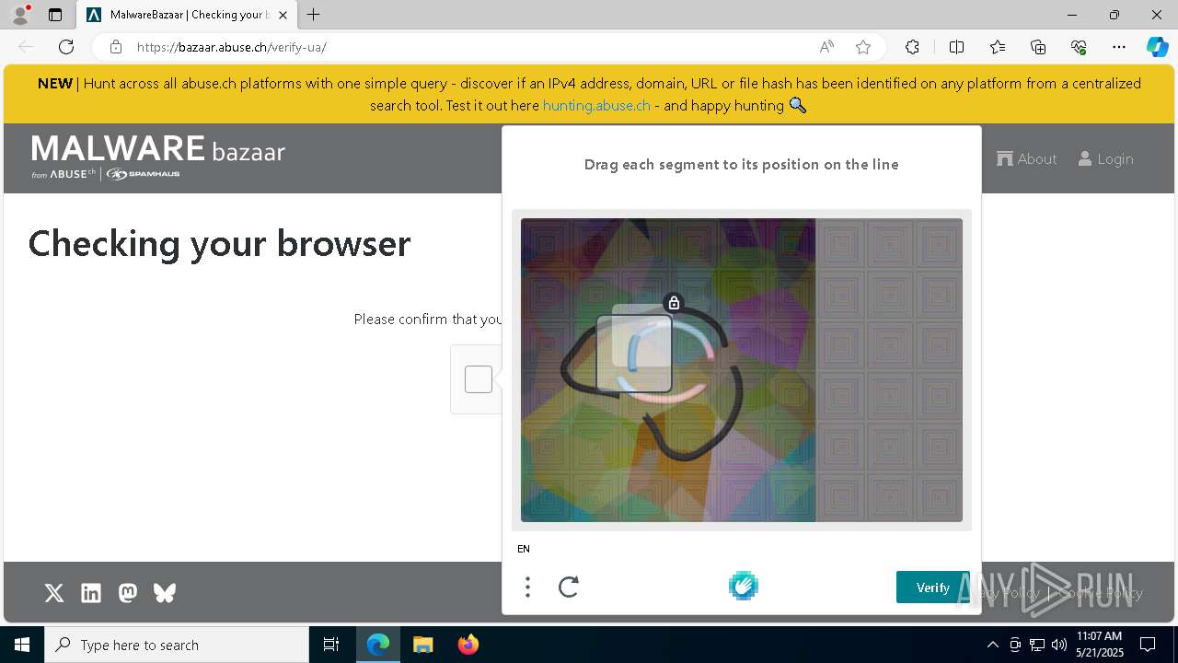Open Task View on taskbar

[x=331, y=645]
